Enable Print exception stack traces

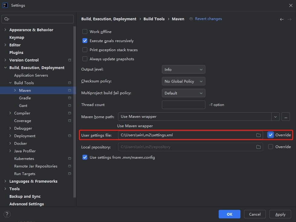(x=85, y=50)
